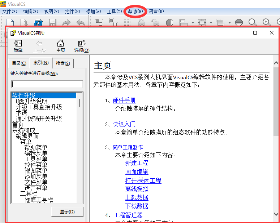Open the 硬件手册 link
This screenshot has width=280, height=223.
click(124, 101)
